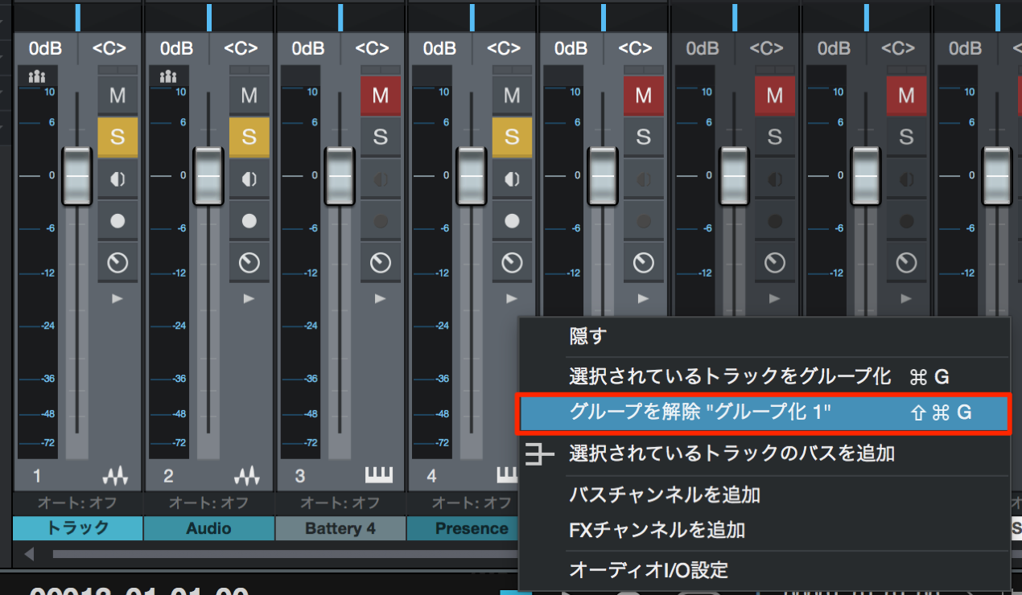
Task: Unsolo the Audio channel
Action: (249, 137)
